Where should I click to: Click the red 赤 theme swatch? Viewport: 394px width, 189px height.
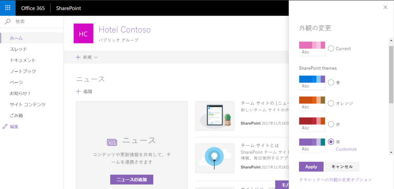[x=312, y=124]
